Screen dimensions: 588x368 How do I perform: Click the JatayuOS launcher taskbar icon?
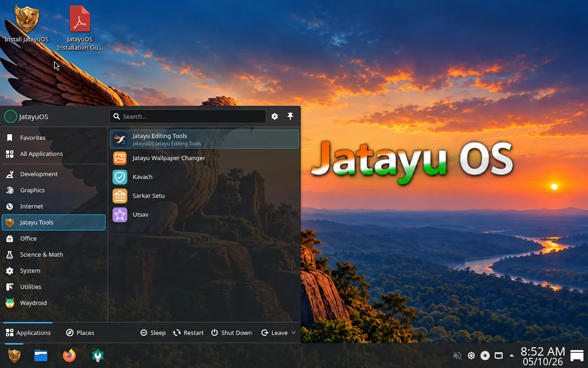(14, 355)
